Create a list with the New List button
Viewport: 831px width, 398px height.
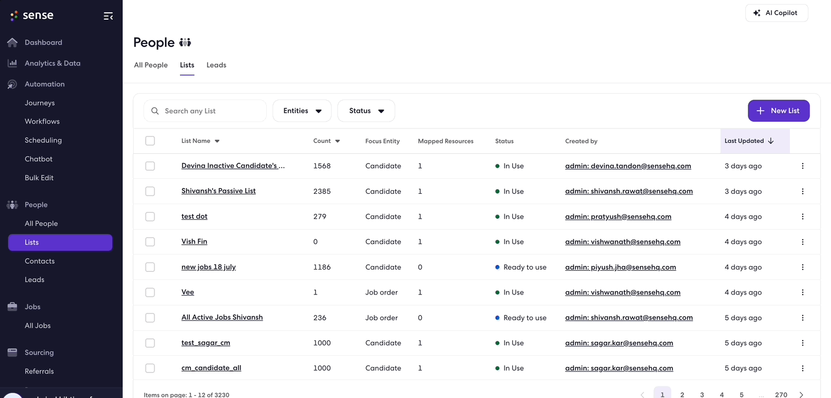point(778,110)
